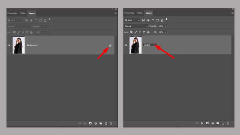
Task: Lock transparent pixels in right panel
Action: (131, 32)
